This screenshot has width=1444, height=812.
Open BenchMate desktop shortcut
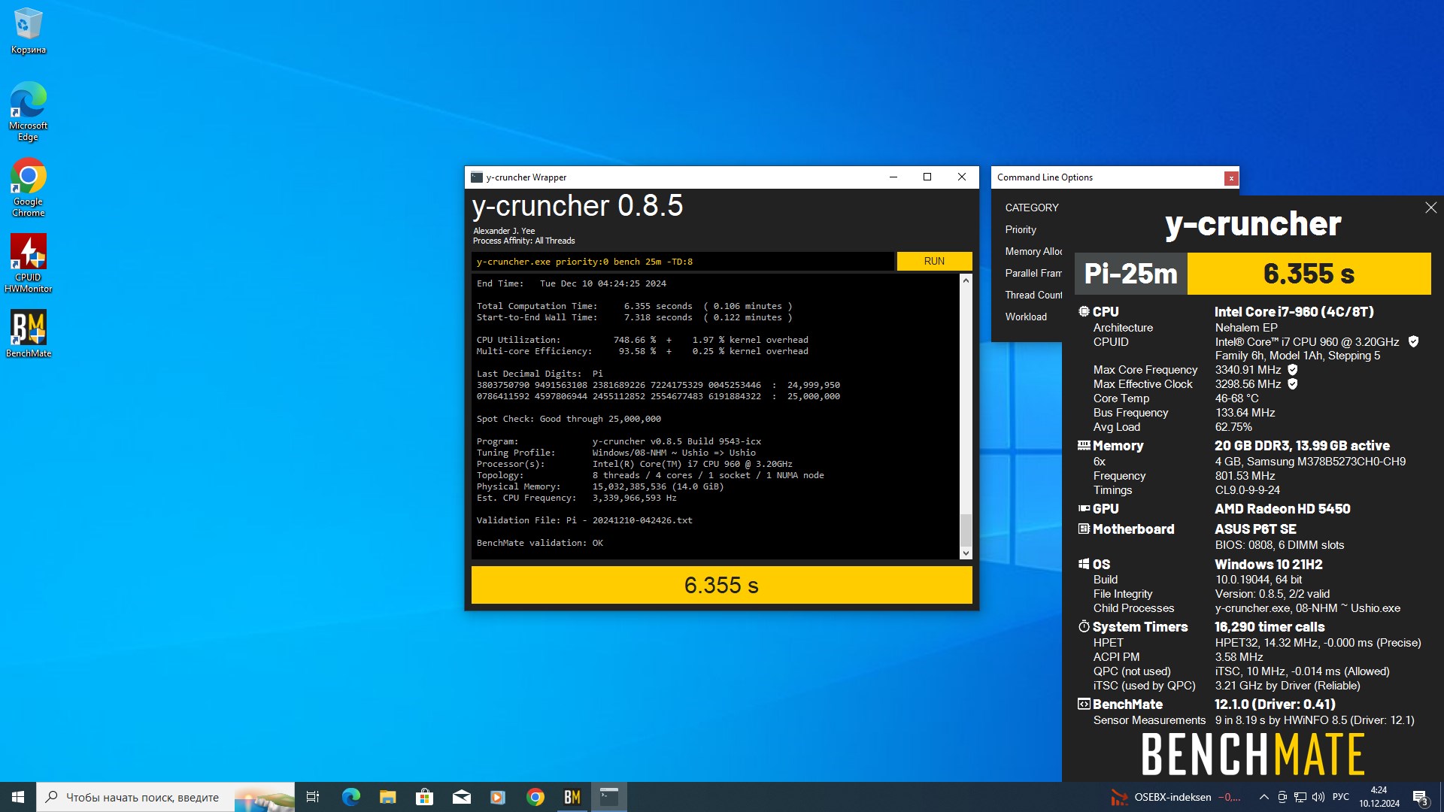click(x=29, y=334)
